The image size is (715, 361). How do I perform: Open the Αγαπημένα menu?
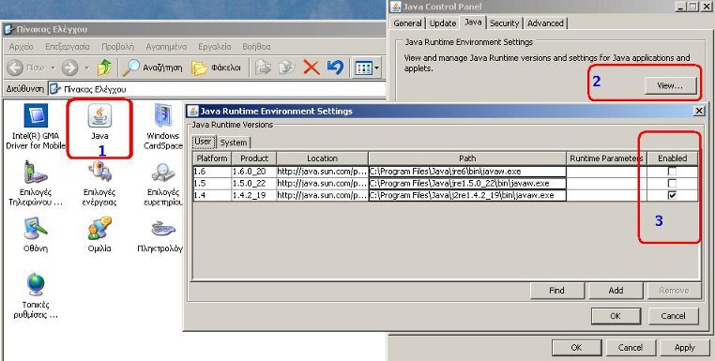point(166,47)
